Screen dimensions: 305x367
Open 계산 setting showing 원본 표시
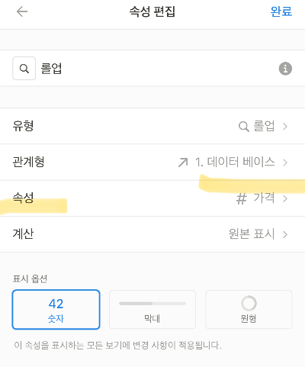(x=152, y=234)
